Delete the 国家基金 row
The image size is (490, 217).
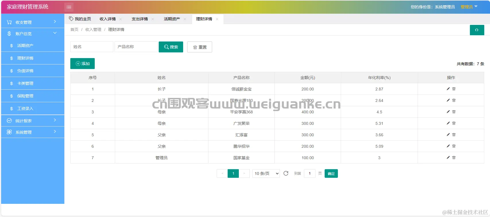click(x=454, y=157)
